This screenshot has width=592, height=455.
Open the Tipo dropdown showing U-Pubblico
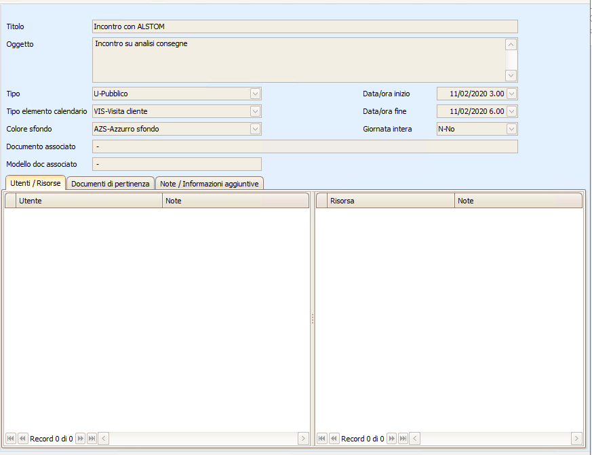[256, 94]
